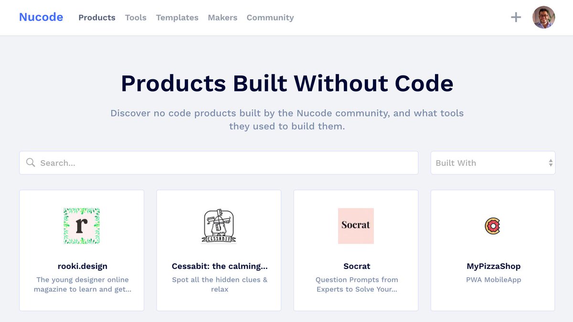
Task: Open the rooki.design product title
Action: pos(83,266)
